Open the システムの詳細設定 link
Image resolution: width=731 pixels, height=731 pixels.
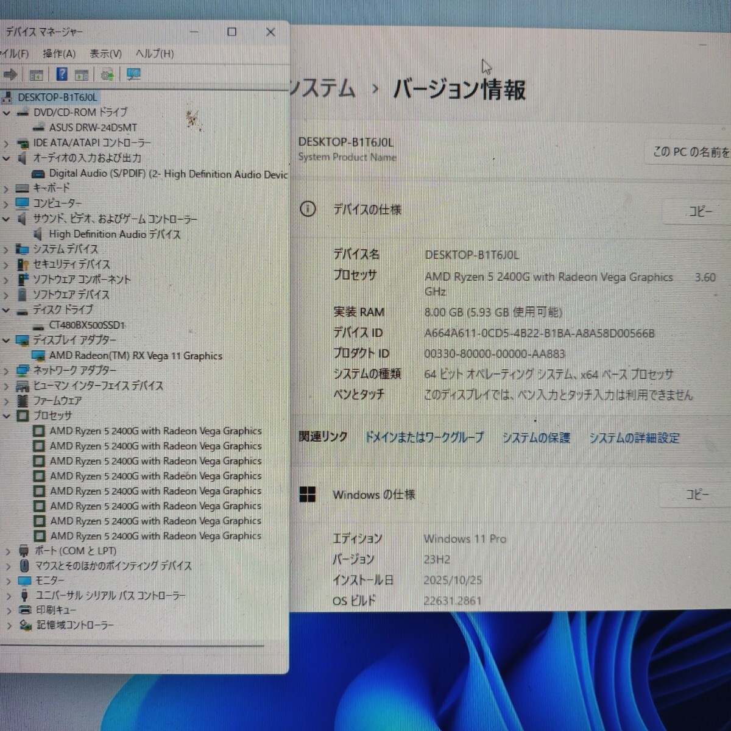634,437
